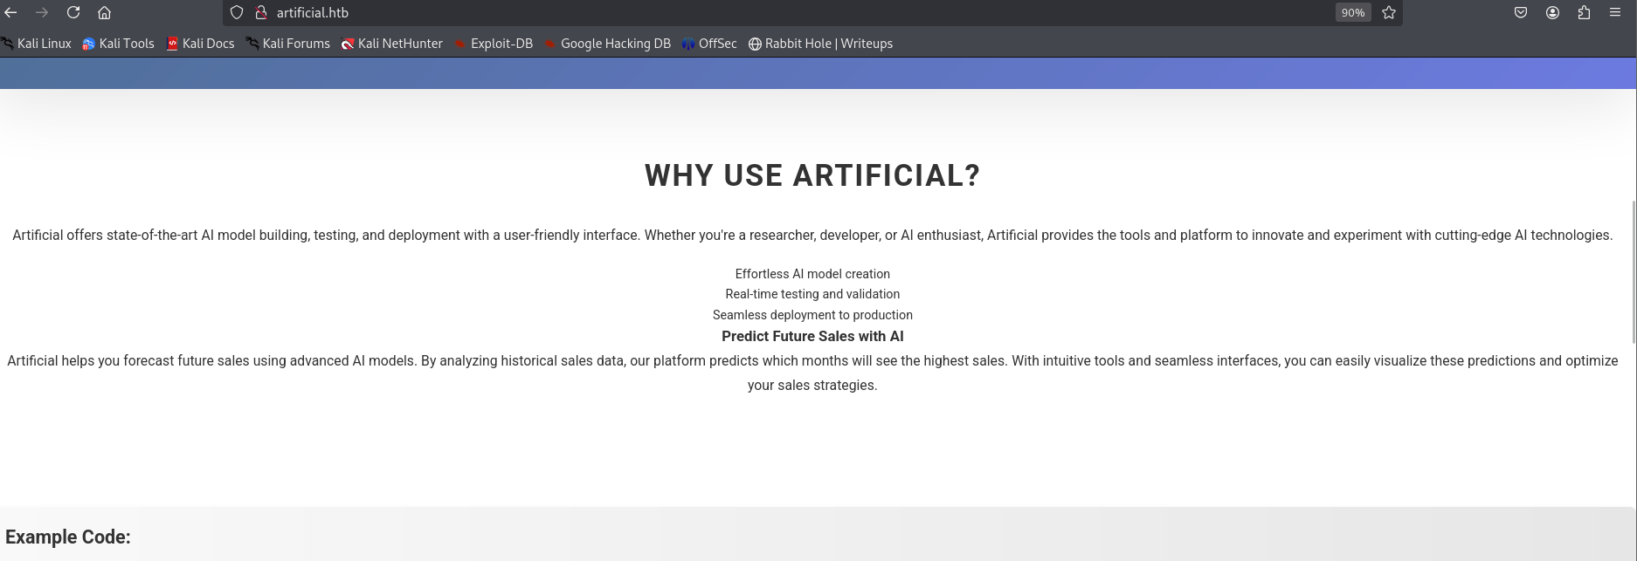The image size is (1637, 561).
Task: Open the Exploit-DB bookmark
Action: click(494, 44)
